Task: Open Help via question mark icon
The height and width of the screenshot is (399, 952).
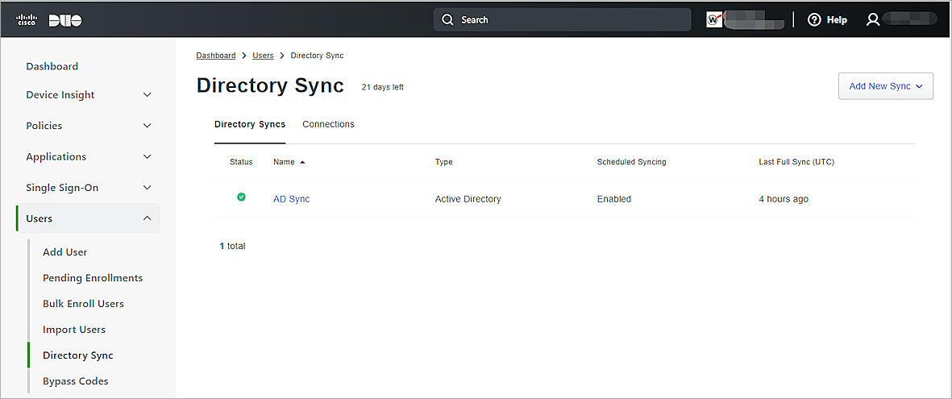Action: point(814,20)
